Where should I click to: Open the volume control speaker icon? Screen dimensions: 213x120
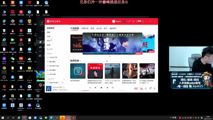(145, 89)
